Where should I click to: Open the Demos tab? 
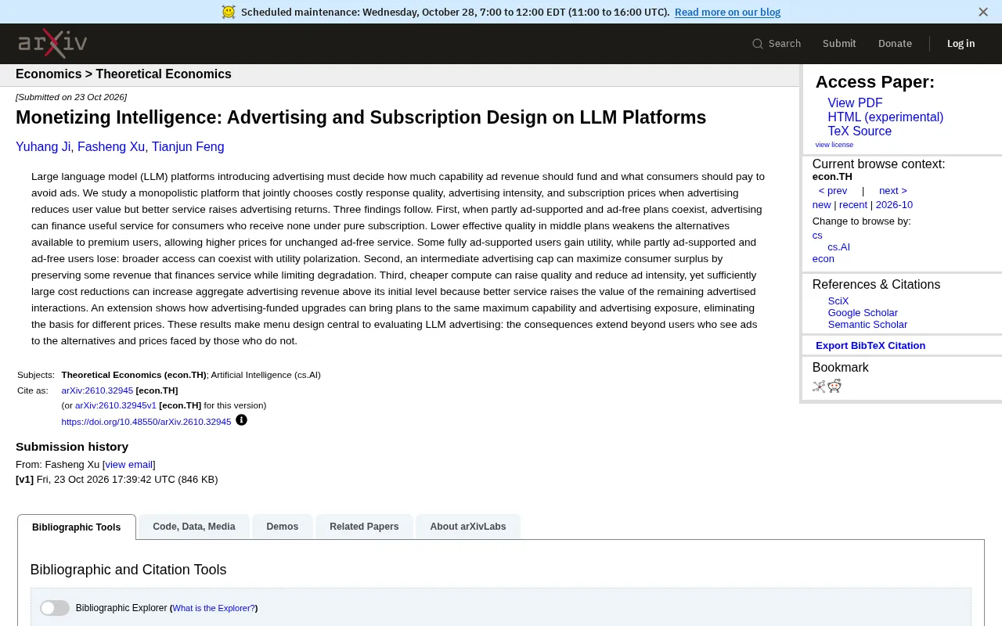283,527
